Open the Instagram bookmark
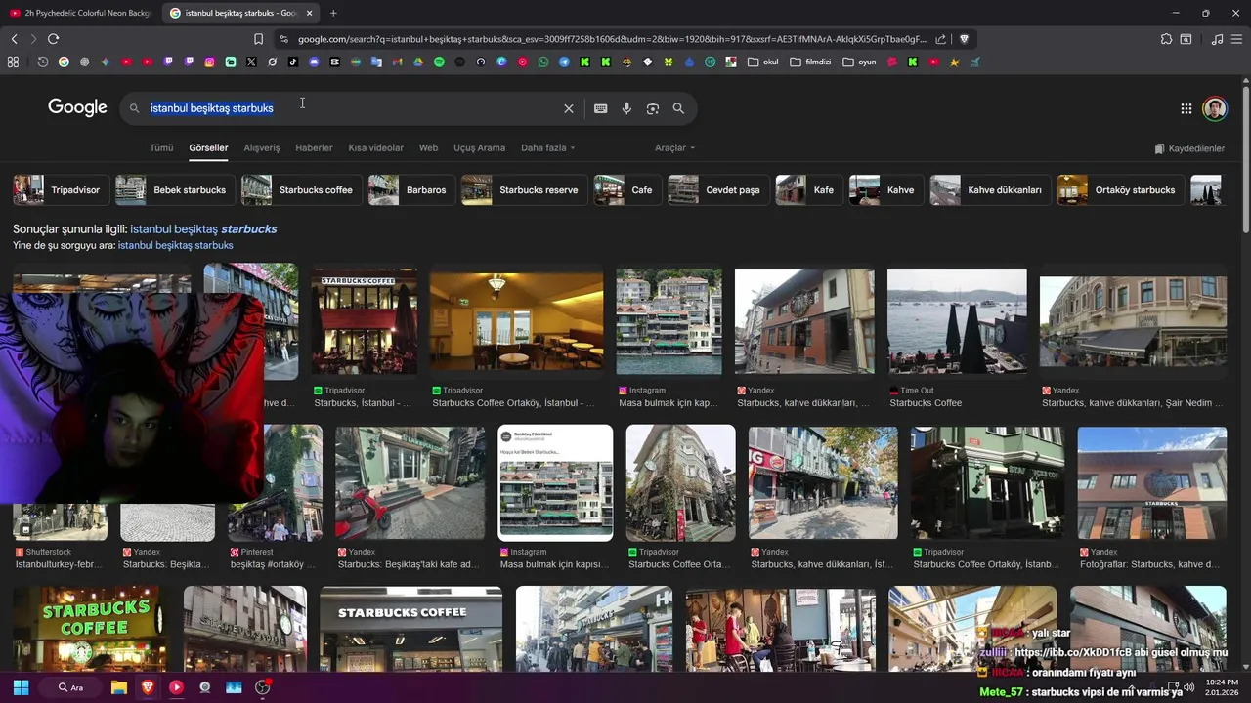Image resolution: width=1251 pixels, height=703 pixels. [209, 62]
